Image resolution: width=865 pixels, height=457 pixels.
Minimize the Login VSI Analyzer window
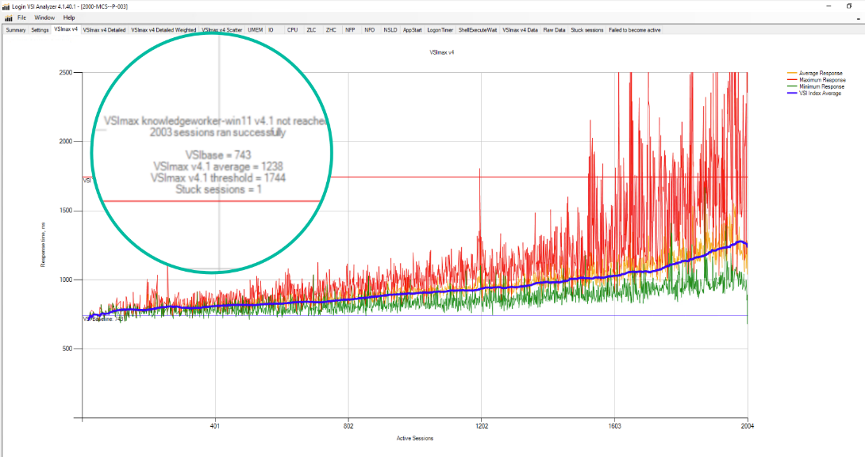tap(829, 6)
